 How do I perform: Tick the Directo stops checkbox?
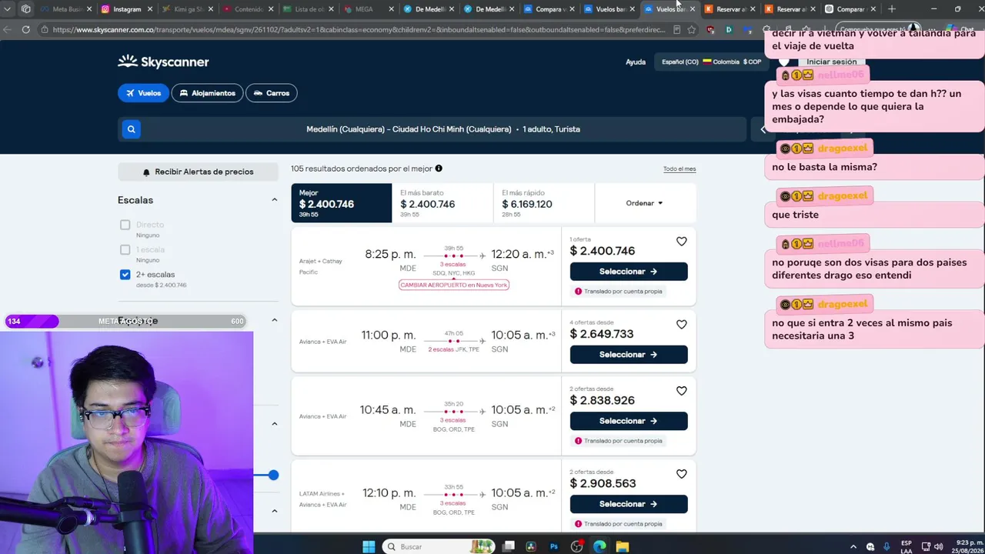click(x=125, y=225)
